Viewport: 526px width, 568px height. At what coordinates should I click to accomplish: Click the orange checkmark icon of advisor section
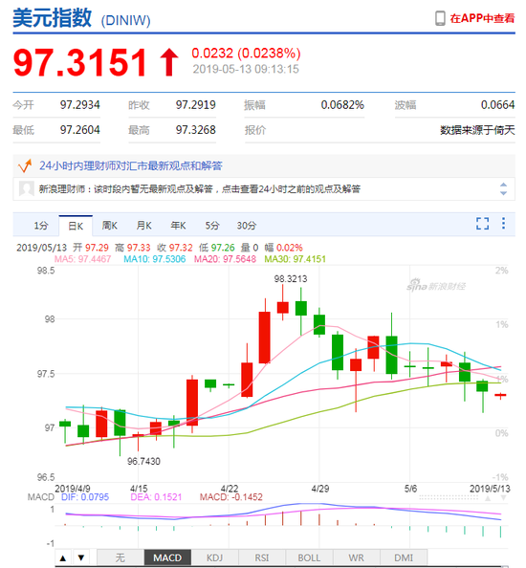tap(25, 166)
